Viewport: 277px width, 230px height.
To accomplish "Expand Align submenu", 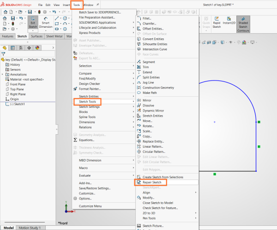I will (x=167, y=193).
